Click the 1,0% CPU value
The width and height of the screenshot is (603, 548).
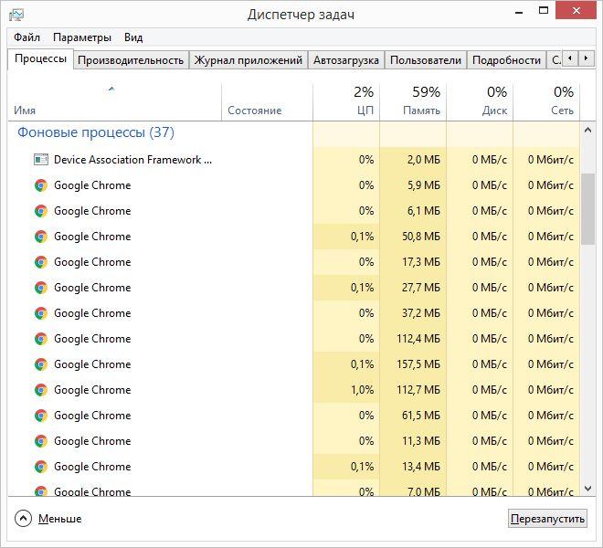(x=362, y=390)
